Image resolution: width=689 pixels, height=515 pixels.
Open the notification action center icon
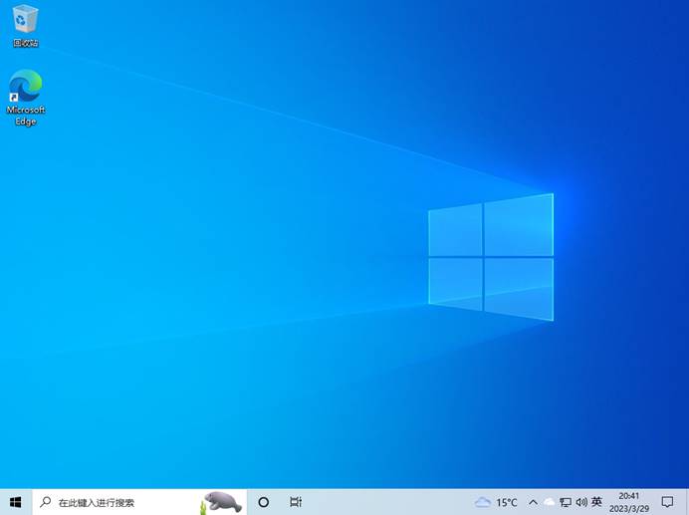point(667,502)
